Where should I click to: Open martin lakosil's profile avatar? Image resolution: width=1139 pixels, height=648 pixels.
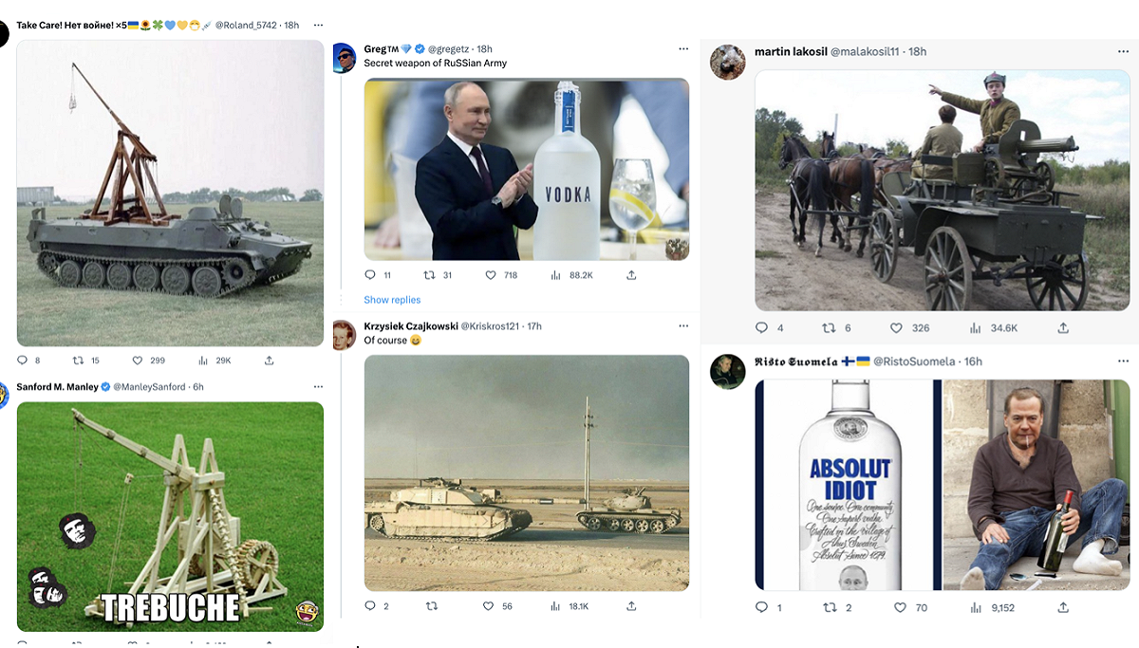coord(728,62)
